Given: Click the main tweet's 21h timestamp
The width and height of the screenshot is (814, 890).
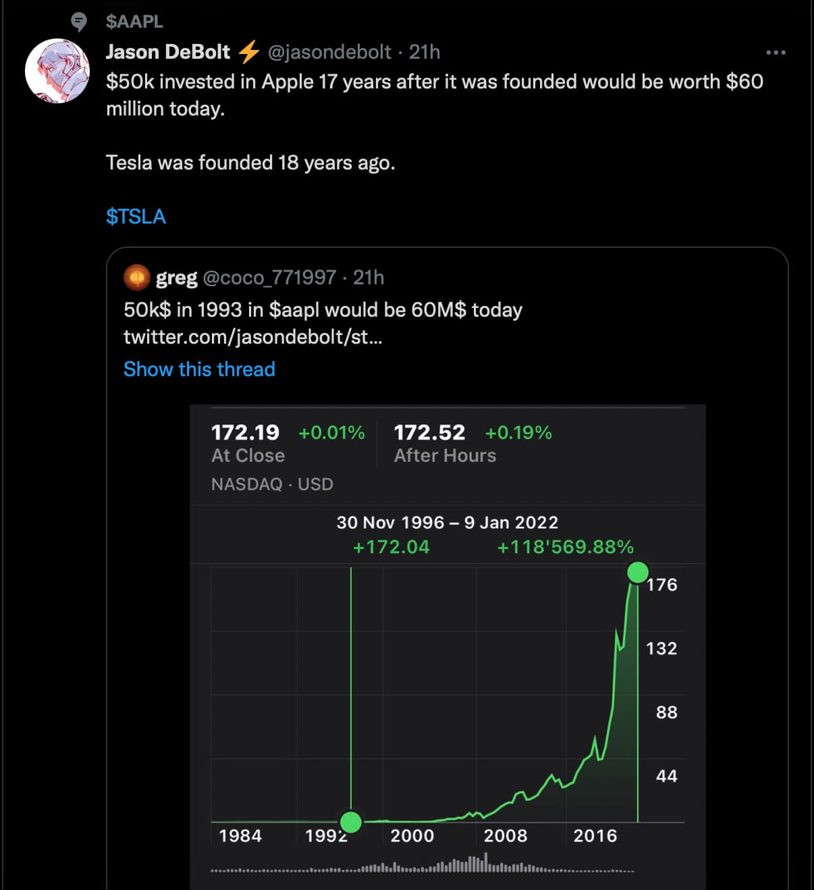Looking at the screenshot, I should tap(425, 52).
